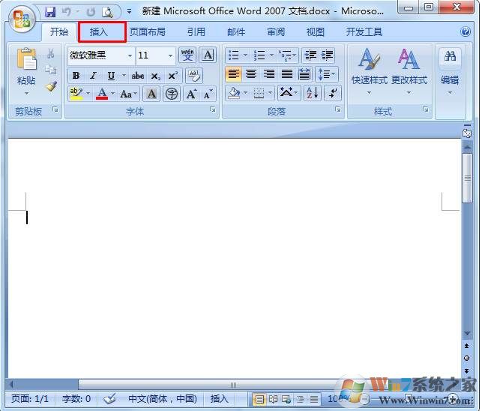Open the Office button menu
Image resolution: width=482 pixels, height=411 pixels.
[22, 19]
